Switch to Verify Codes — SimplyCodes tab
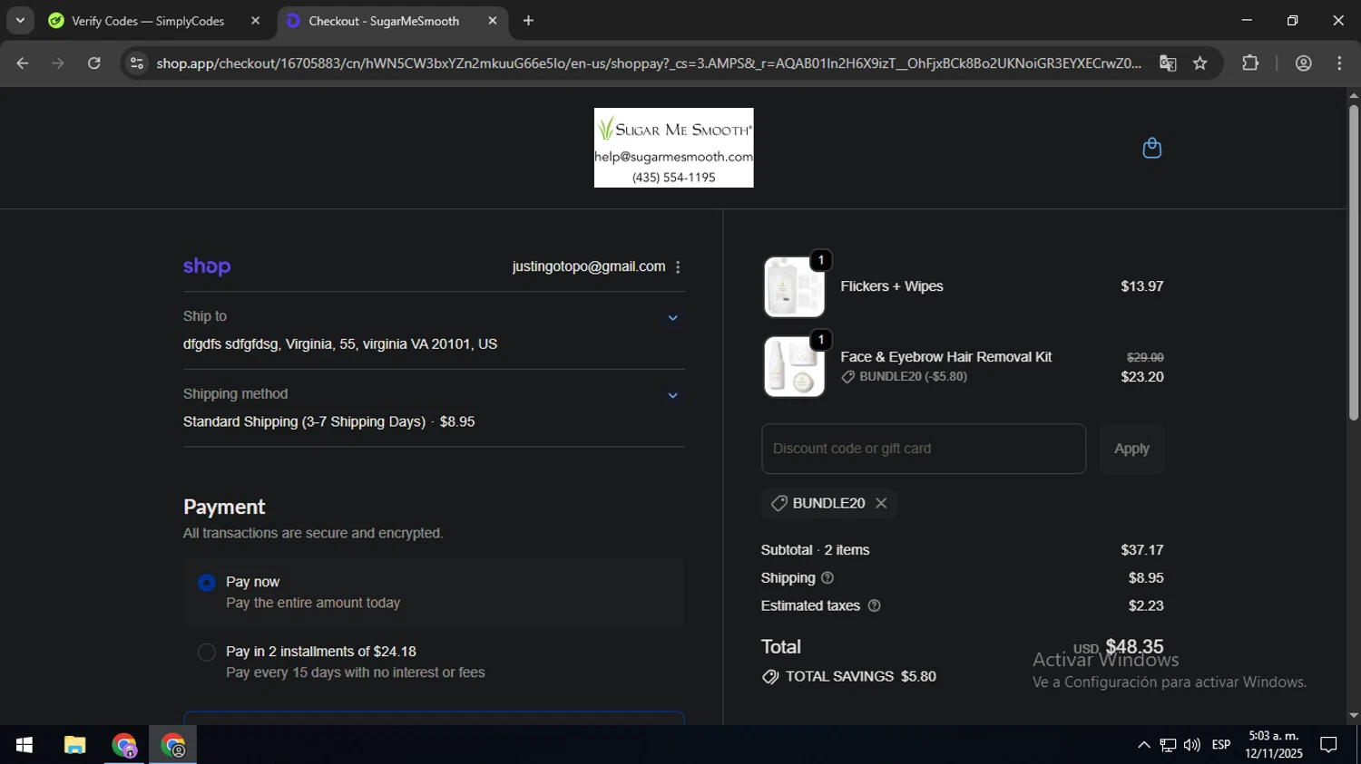The image size is (1361, 764). (147, 21)
